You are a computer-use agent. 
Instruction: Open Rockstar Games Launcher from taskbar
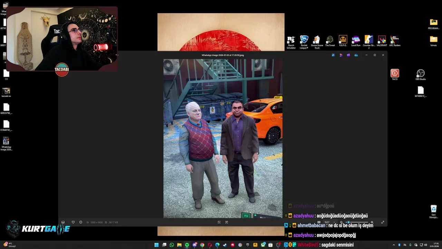coord(255,245)
